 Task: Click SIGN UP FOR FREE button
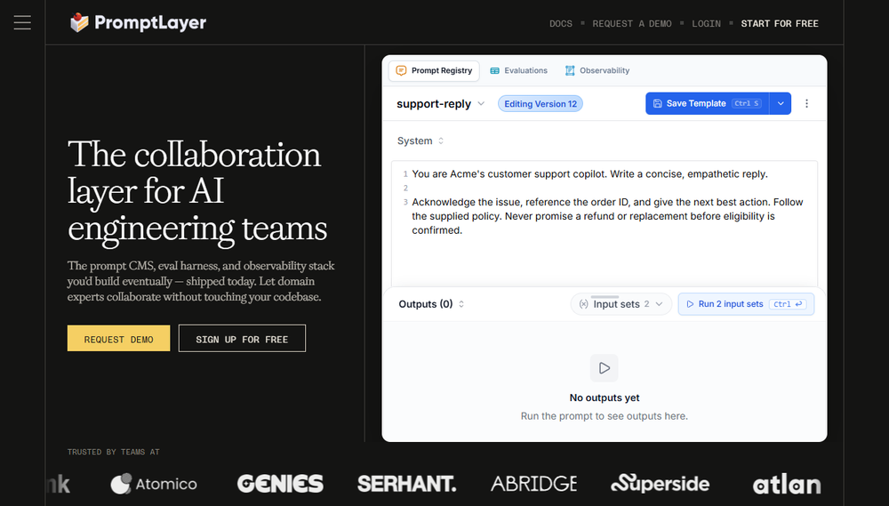[242, 338]
